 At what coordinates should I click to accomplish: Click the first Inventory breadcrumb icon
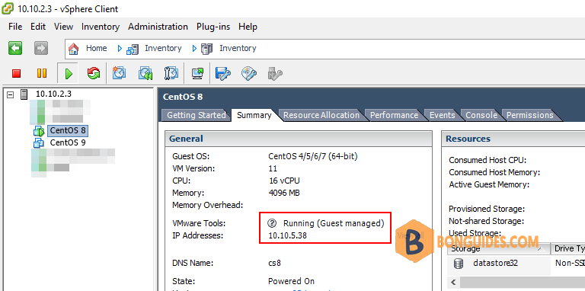tap(133, 49)
